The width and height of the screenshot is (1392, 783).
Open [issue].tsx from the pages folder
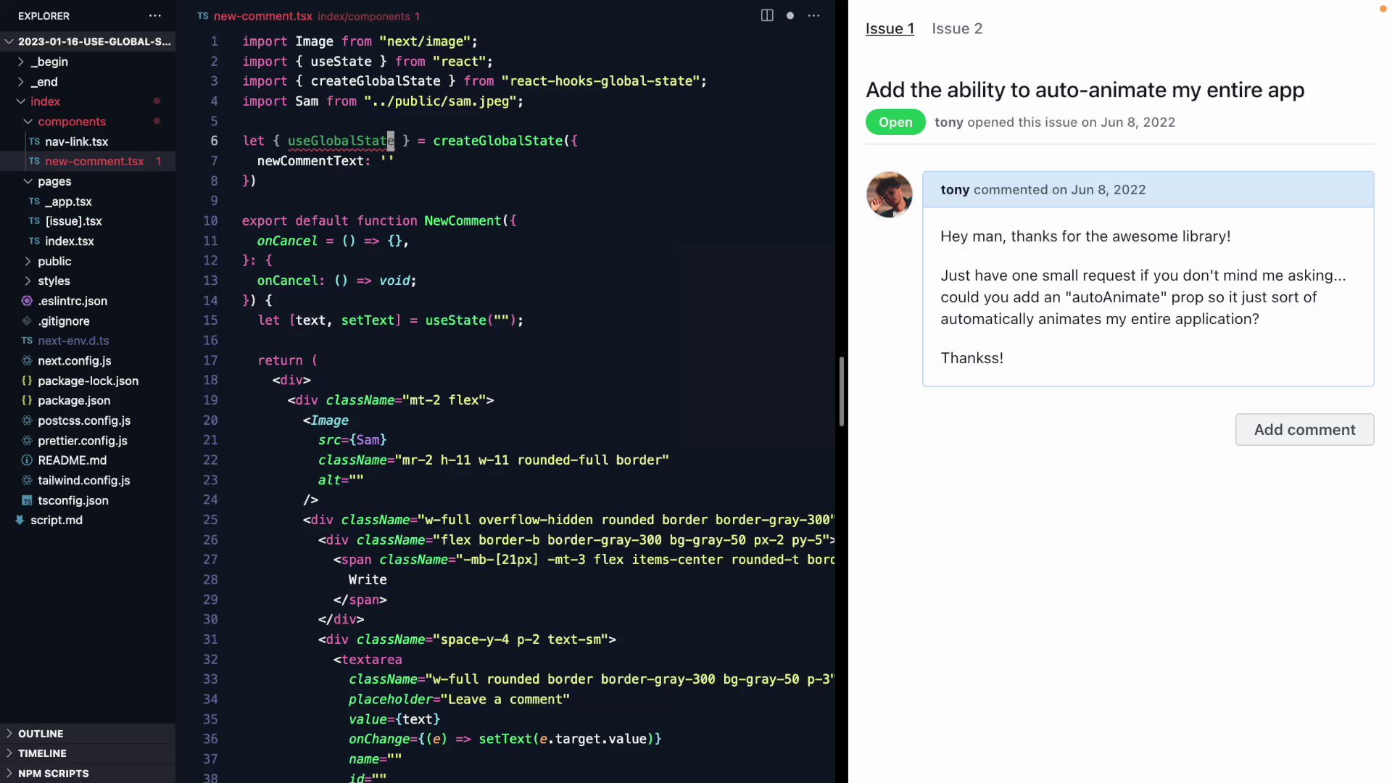tap(72, 221)
